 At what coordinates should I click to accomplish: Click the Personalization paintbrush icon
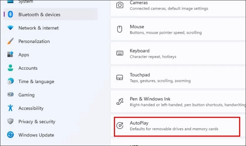click(x=11, y=41)
